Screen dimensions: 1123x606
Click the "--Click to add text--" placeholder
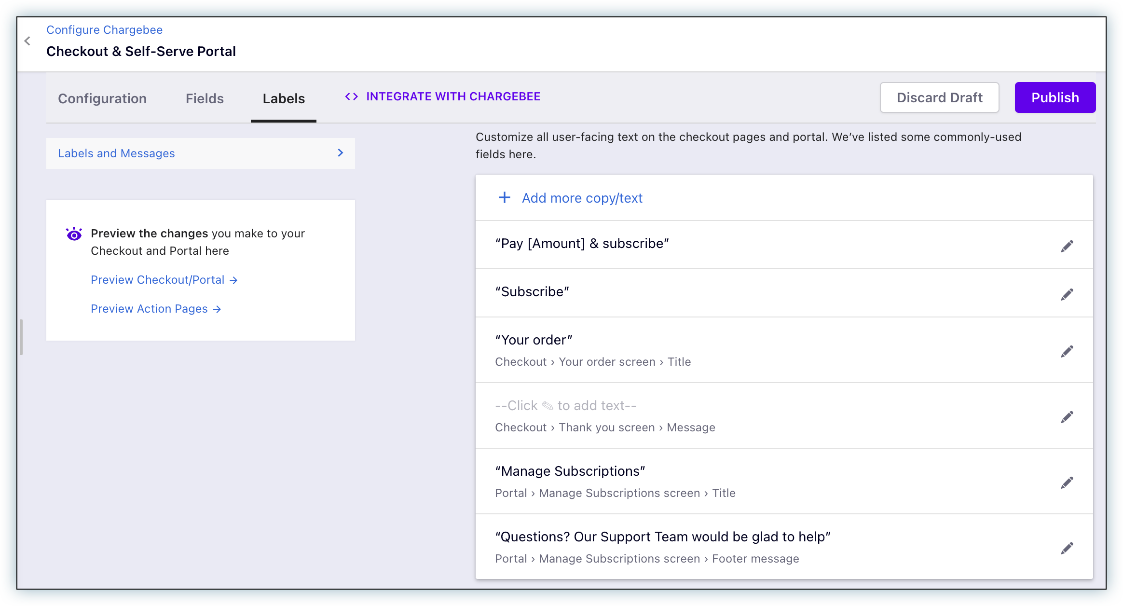tap(566, 406)
